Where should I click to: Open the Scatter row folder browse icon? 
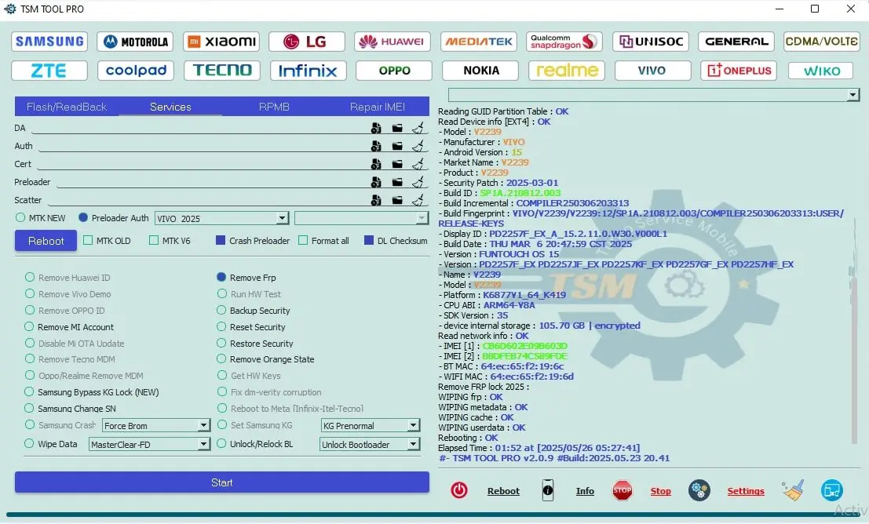tap(397, 201)
